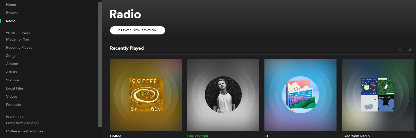Screen dimensions: 416x138
Task: Select Radio in the sidebar
Action: click(11, 21)
